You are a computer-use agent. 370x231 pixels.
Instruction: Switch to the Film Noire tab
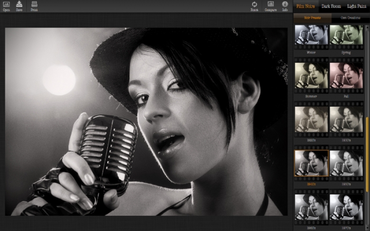click(x=306, y=6)
